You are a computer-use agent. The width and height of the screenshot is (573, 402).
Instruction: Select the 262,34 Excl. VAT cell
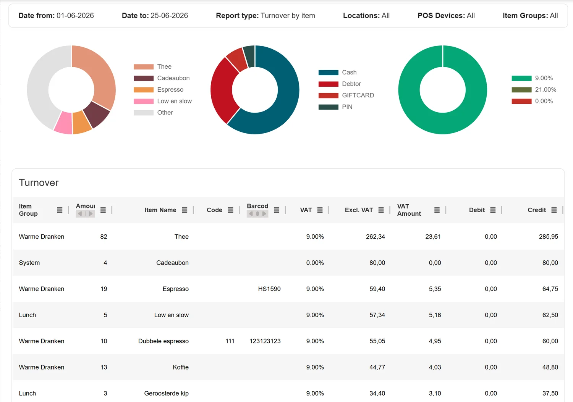pyautogui.click(x=376, y=237)
